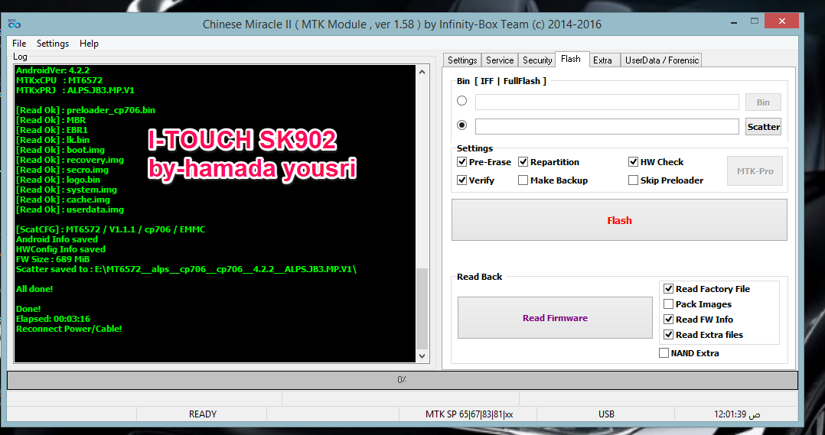Screen dimensions: 825x435
Task: Click the Bin file path field
Action: [607, 102]
